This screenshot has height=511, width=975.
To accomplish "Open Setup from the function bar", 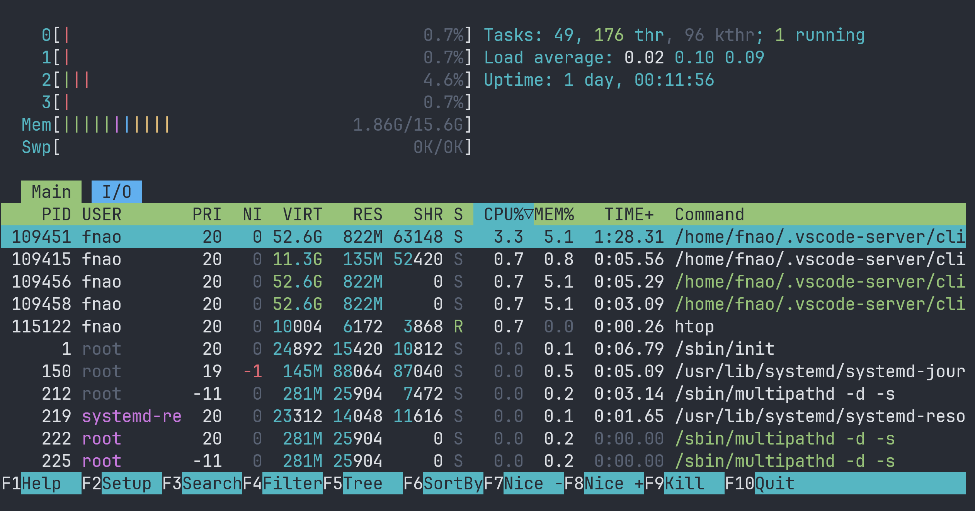I will tap(126, 484).
